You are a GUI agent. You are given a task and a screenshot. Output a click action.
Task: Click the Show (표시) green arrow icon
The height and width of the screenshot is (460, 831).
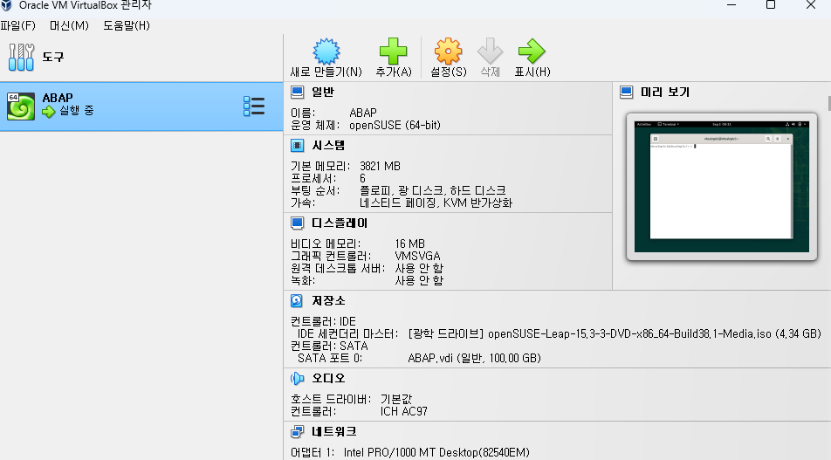click(x=532, y=51)
